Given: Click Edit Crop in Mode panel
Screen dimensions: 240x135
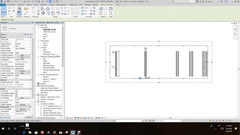Looking at the screenshot, I should coord(101,11).
